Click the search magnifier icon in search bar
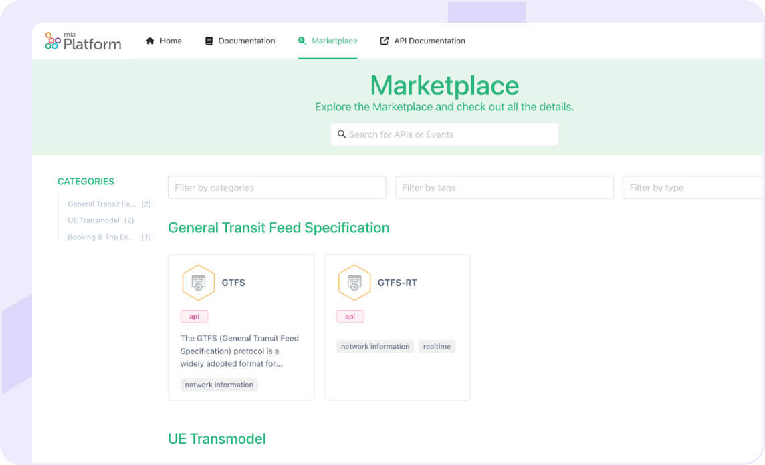 coord(342,134)
